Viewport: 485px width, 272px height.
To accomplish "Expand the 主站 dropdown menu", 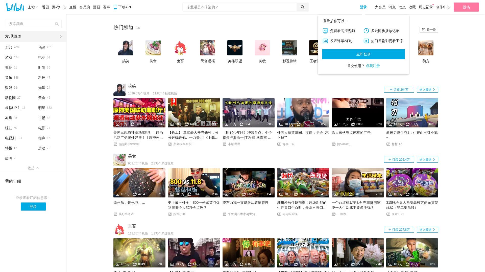I will pyautogui.click(x=33, y=7).
